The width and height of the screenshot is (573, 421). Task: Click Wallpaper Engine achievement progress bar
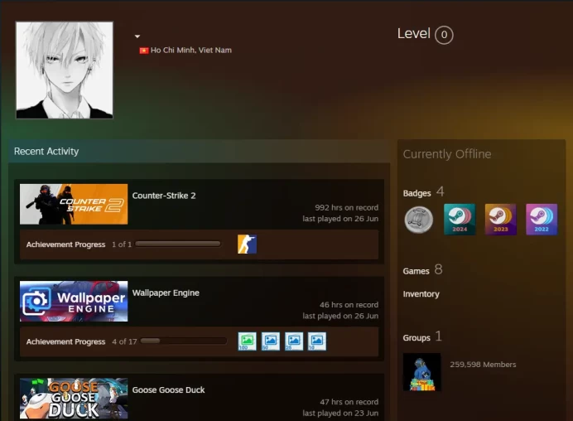pyautogui.click(x=184, y=341)
